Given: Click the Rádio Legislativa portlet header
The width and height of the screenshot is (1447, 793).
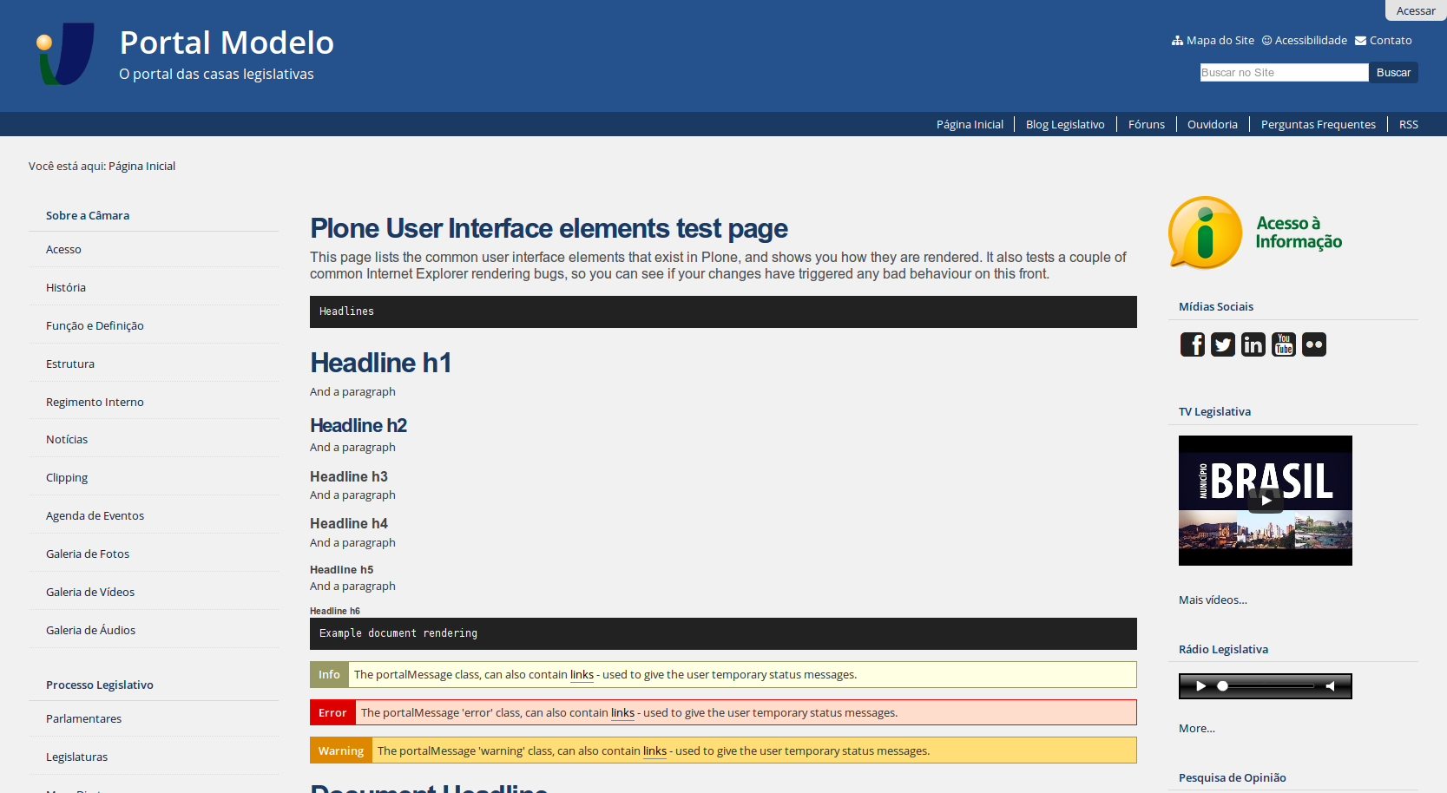Looking at the screenshot, I should pos(1223,649).
